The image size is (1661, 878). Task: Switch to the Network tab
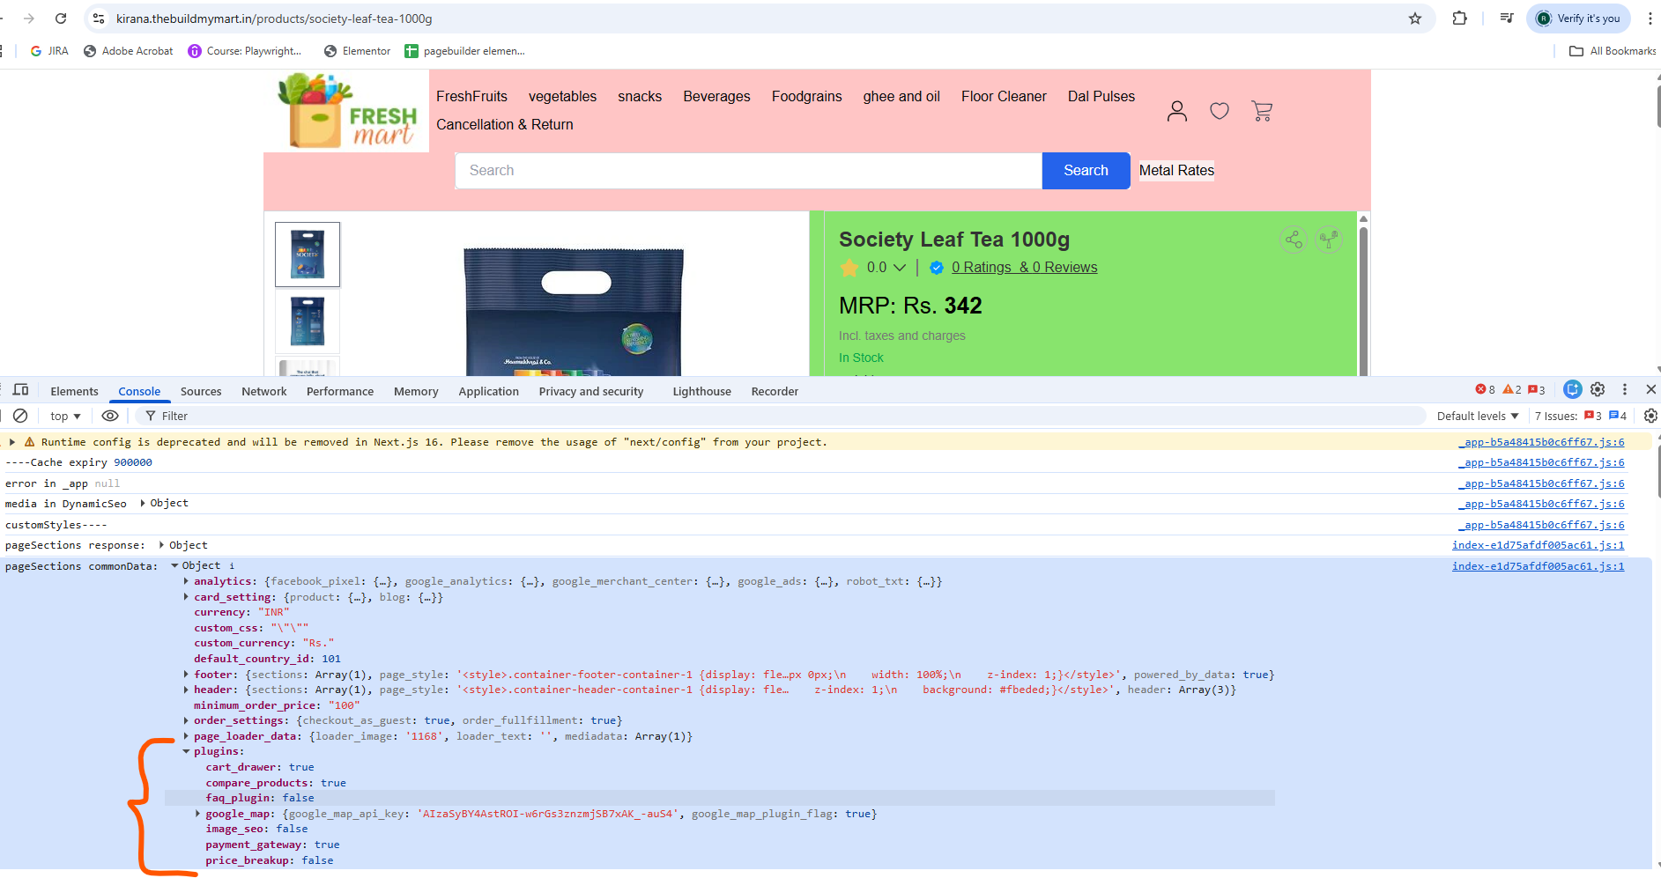coord(264,391)
